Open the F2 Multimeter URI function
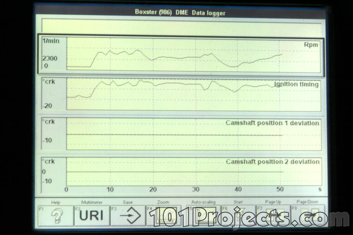 [92, 216]
